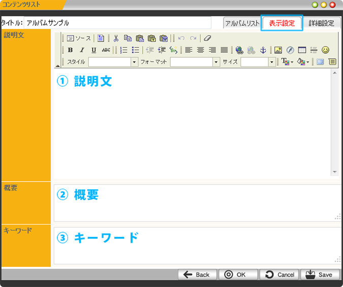Insert a table
The height and width of the screenshot is (287, 343).
[x=302, y=50]
